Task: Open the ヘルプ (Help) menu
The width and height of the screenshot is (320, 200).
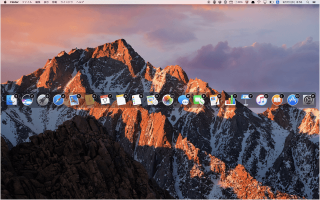Action: tap(80, 2)
